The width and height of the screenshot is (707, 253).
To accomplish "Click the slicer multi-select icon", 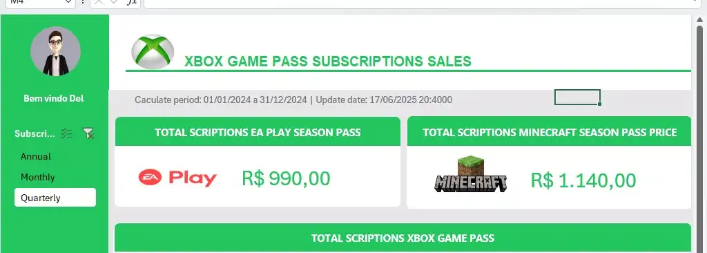I will pyautogui.click(x=67, y=133).
